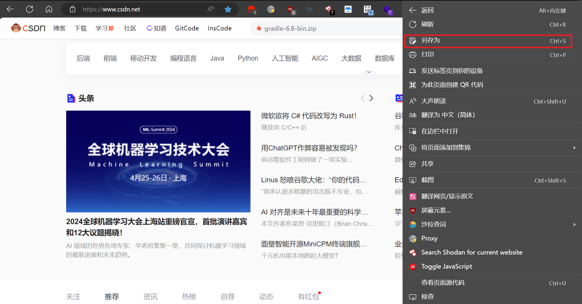Viewport: 582px width, 304px height.
Task: Select the 前端 category
Action: click(110, 58)
